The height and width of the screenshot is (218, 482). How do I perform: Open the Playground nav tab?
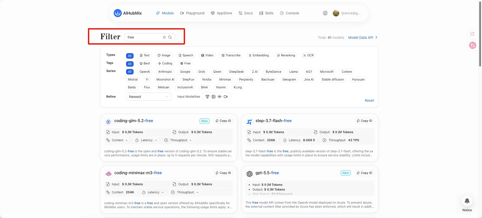coord(192,13)
